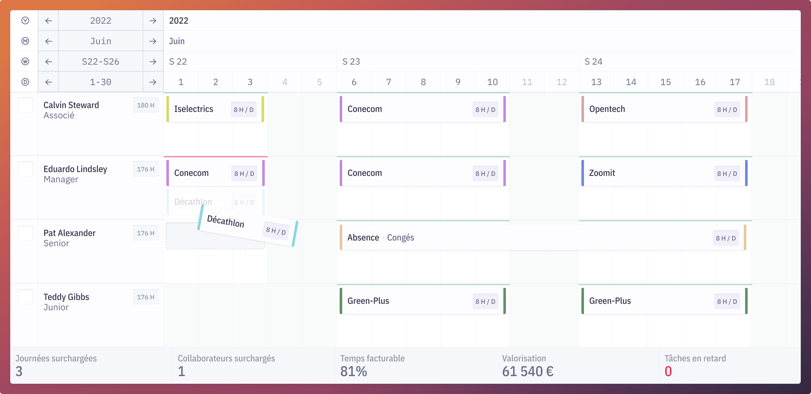Click day 15 in the date header
This screenshot has width=811, height=394.
tap(665, 82)
